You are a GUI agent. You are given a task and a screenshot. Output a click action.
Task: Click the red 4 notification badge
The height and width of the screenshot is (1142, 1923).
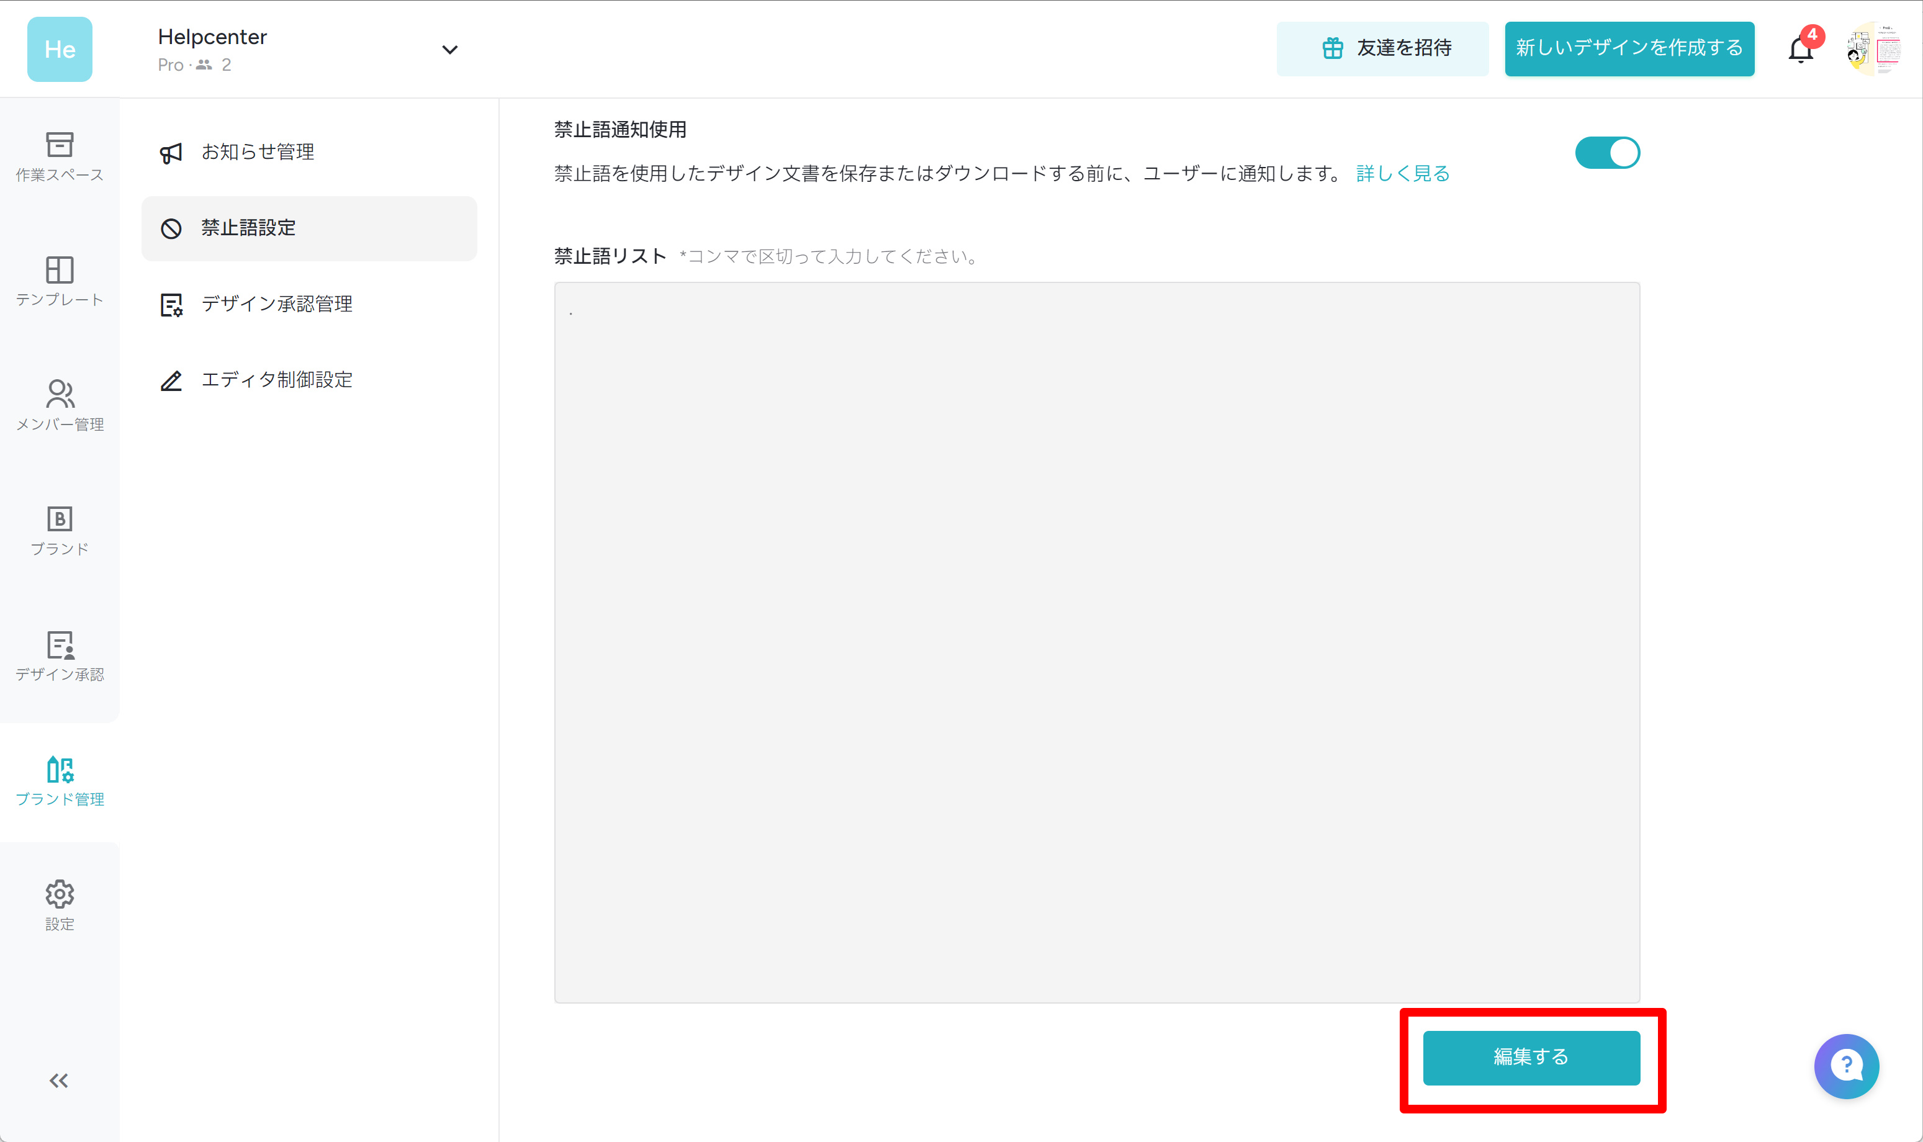[x=1812, y=35]
